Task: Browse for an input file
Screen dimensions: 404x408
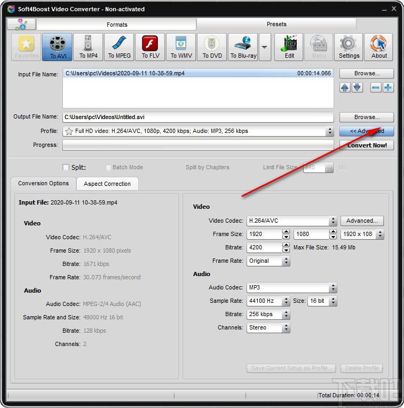Action: click(367, 73)
